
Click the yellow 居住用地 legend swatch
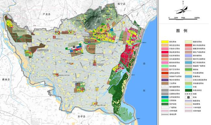165,42
